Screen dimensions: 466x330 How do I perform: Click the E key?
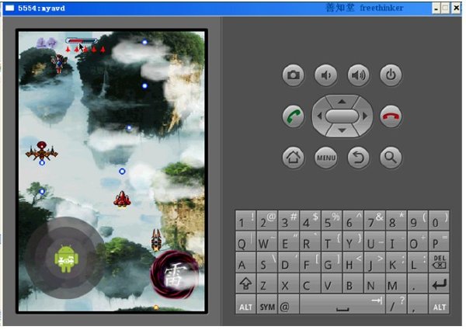pos(288,241)
